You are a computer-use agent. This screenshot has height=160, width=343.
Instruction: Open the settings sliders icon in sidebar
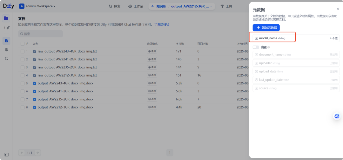click(6, 58)
